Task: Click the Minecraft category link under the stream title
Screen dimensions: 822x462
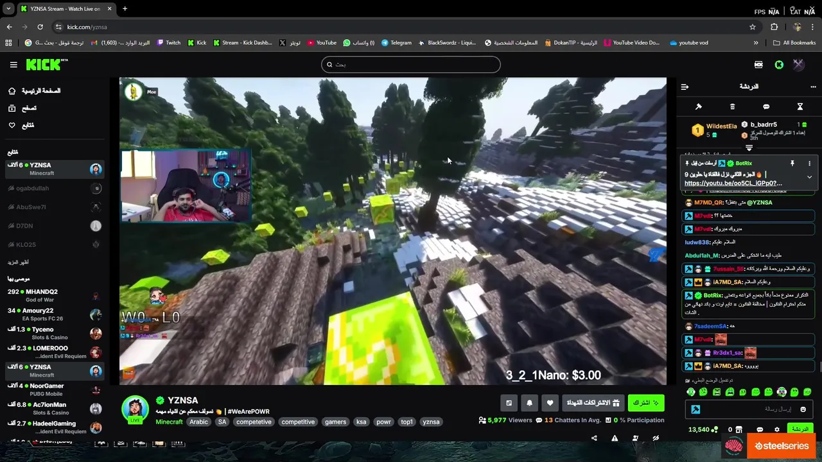Action: click(169, 422)
